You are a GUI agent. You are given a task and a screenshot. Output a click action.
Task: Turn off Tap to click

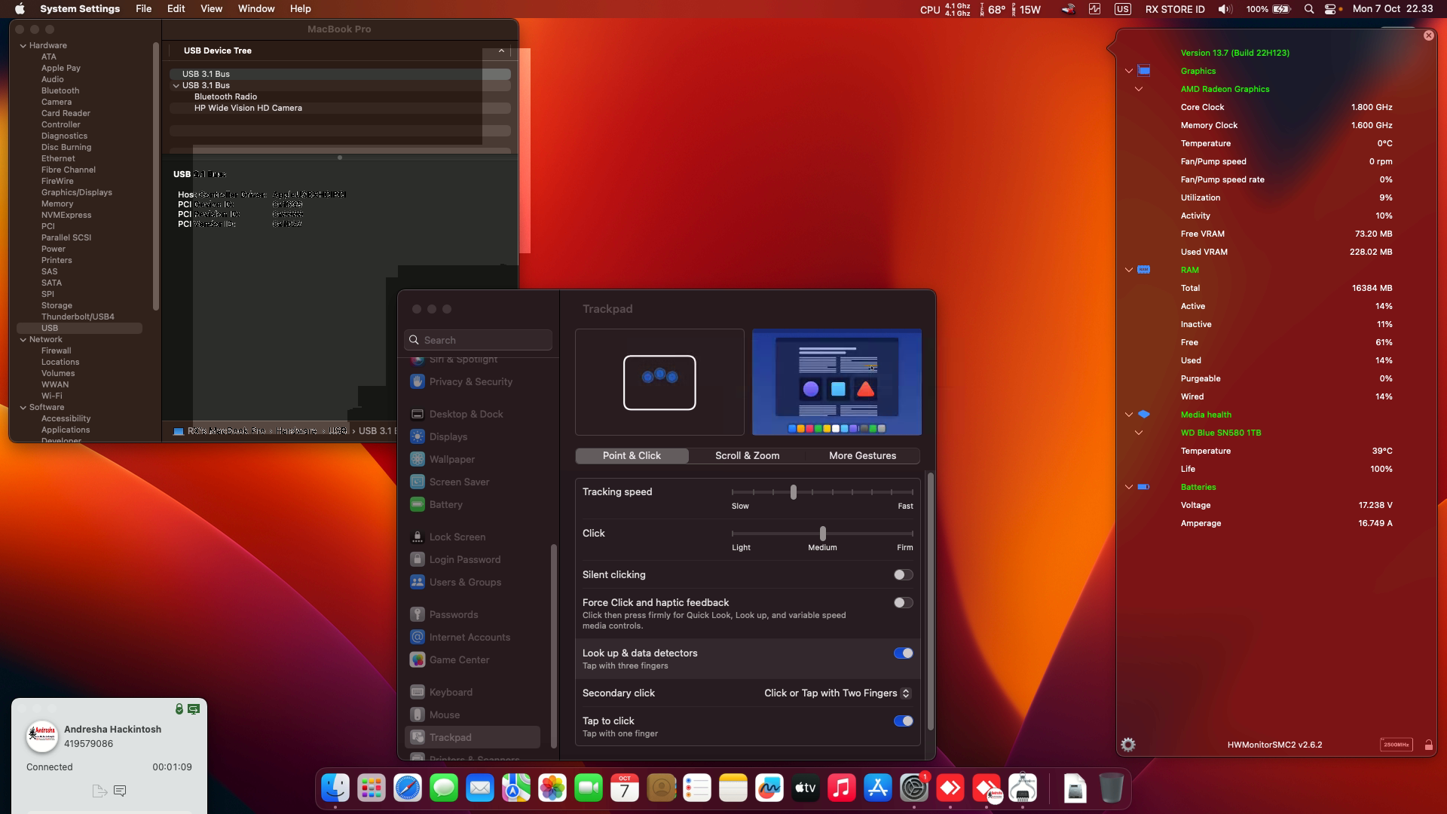tap(903, 721)
